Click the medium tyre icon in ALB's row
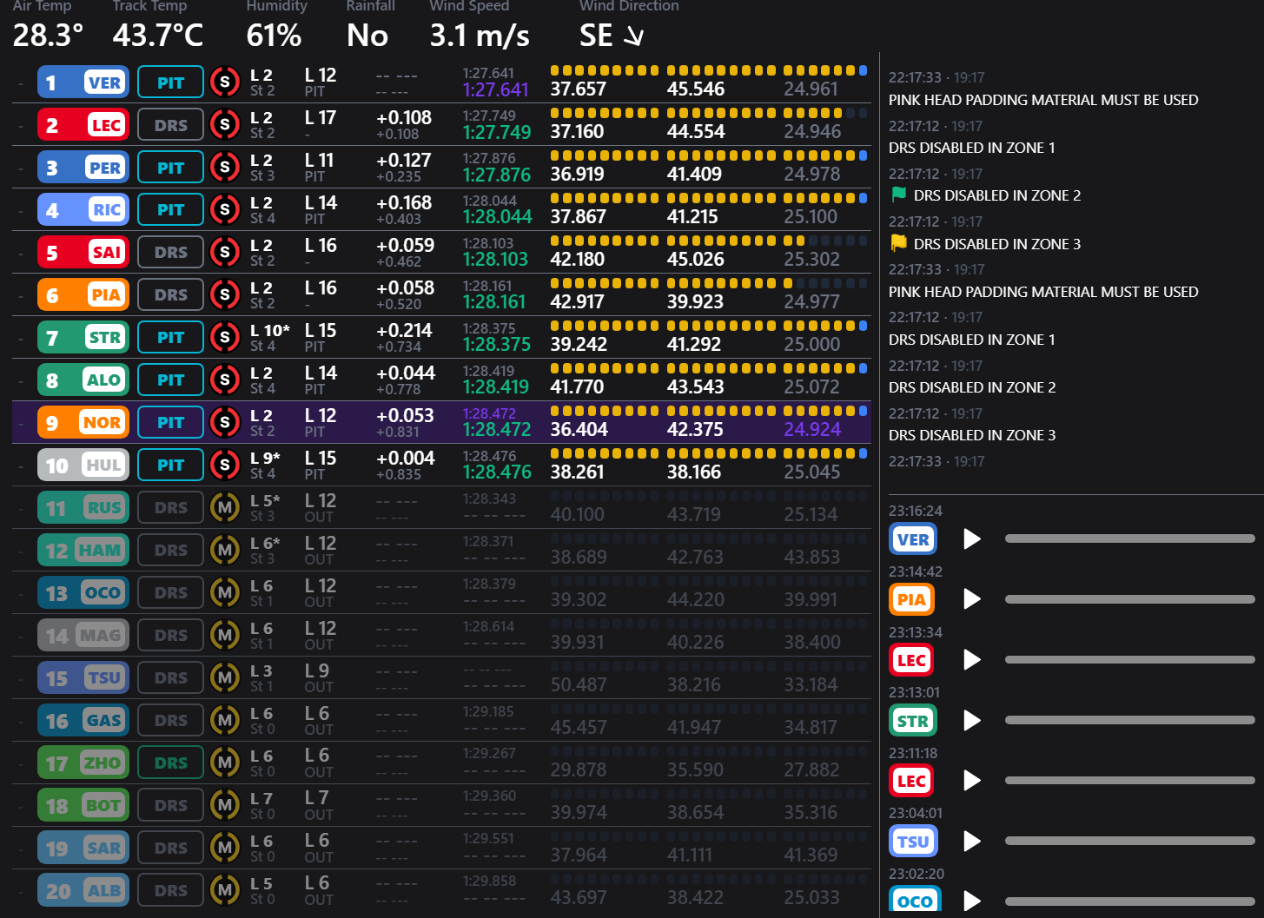The height and width of the screenshot is (918, 1264). [x=225, y=890]
